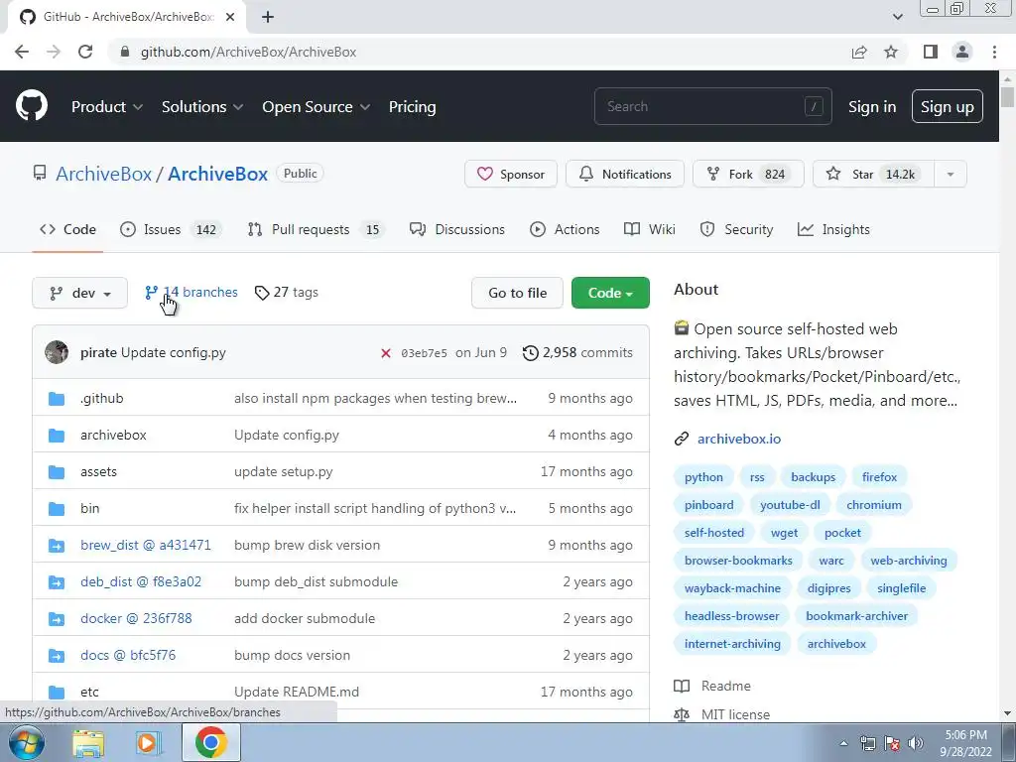1016x762 pixels.
Task: Open a new browser tab with plus
Action: click(x=268, y=17)
